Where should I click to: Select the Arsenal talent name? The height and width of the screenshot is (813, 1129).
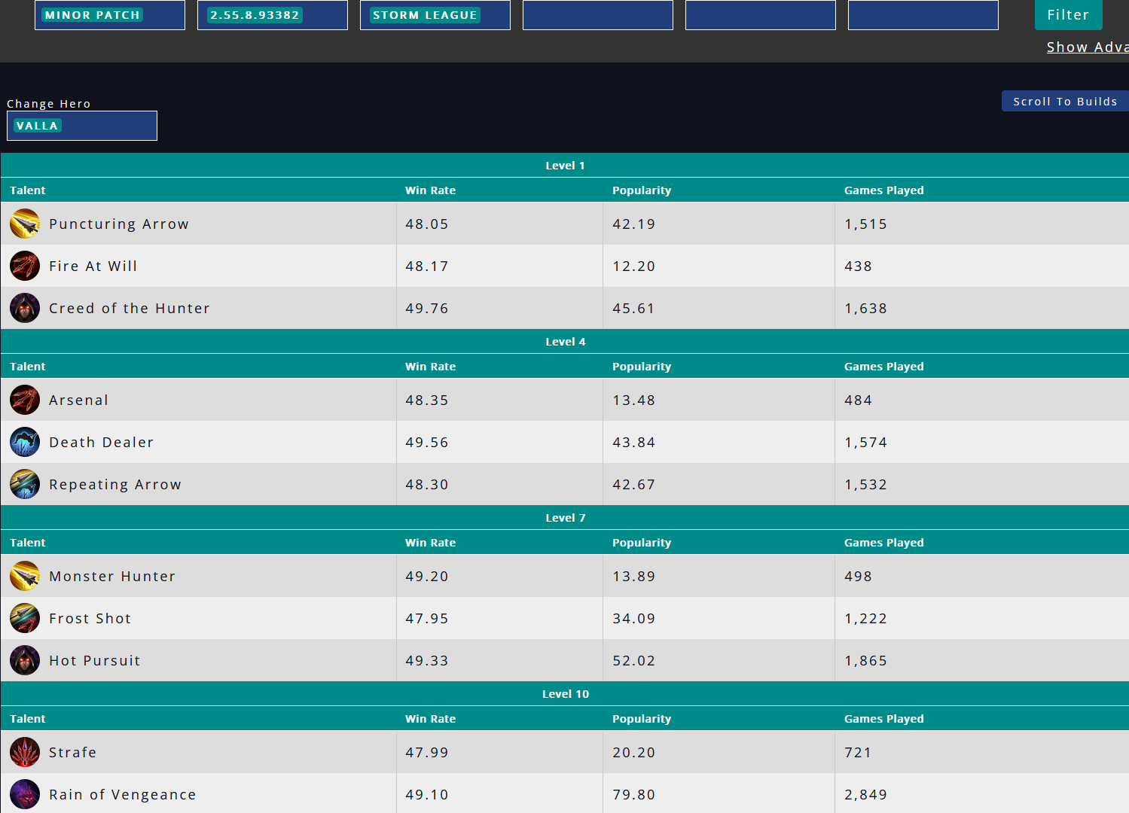[x=79, y=400]
